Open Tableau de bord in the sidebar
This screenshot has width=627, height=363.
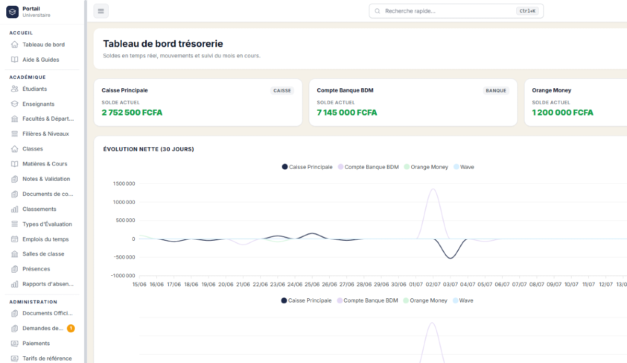(44, 44)
